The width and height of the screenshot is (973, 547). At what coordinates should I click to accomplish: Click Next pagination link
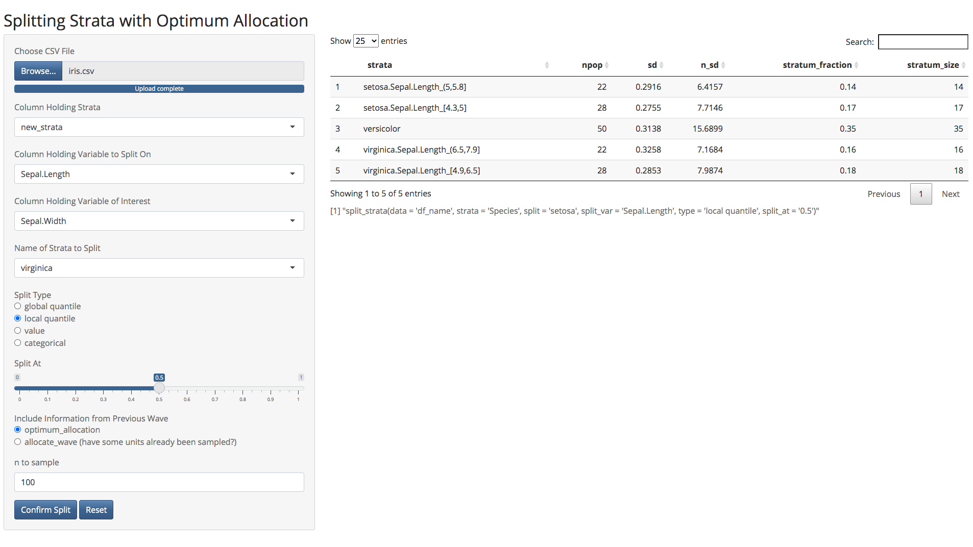(x=950, y=194)
